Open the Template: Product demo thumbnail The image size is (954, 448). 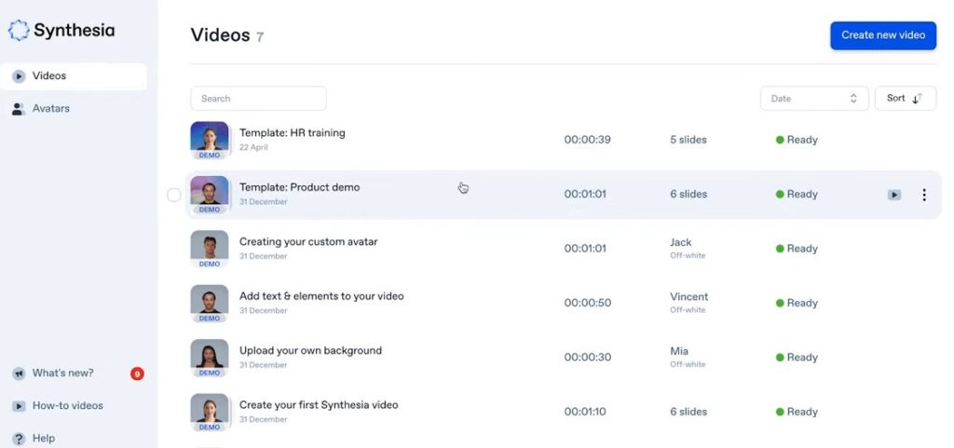[x=210, y=195]
